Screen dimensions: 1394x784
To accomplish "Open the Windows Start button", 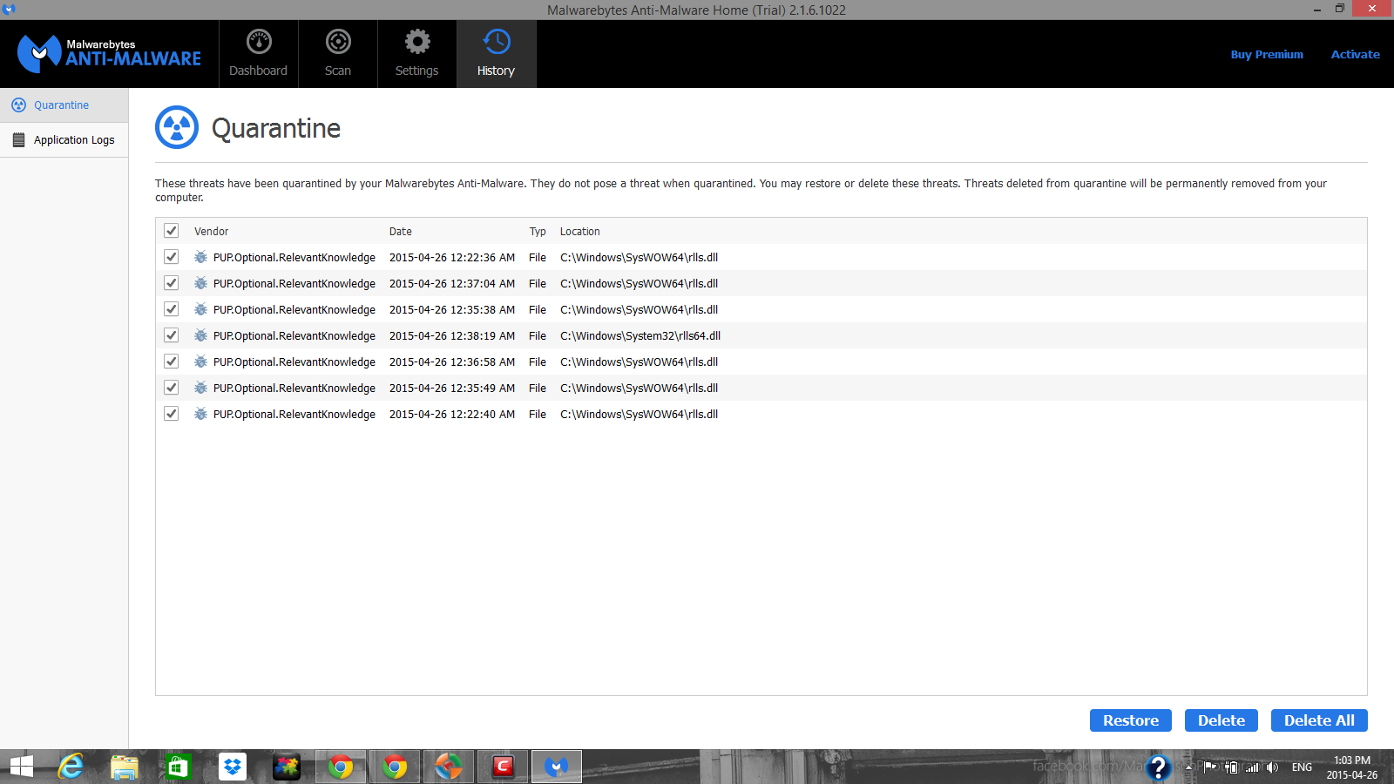I will coord(21,767).
